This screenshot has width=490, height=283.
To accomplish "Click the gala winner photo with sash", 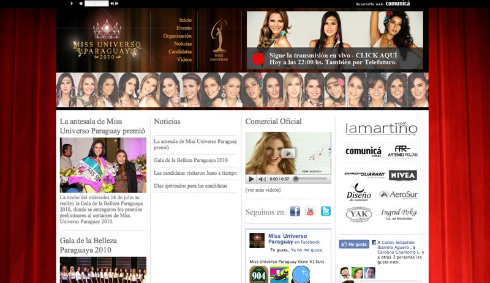I will [x=103, y=165].
